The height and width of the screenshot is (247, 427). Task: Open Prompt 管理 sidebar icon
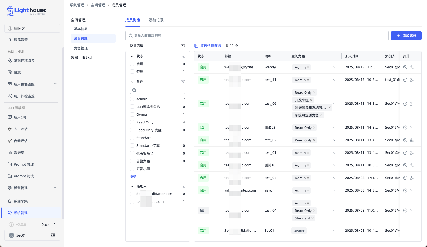click(x=10, y=164)
